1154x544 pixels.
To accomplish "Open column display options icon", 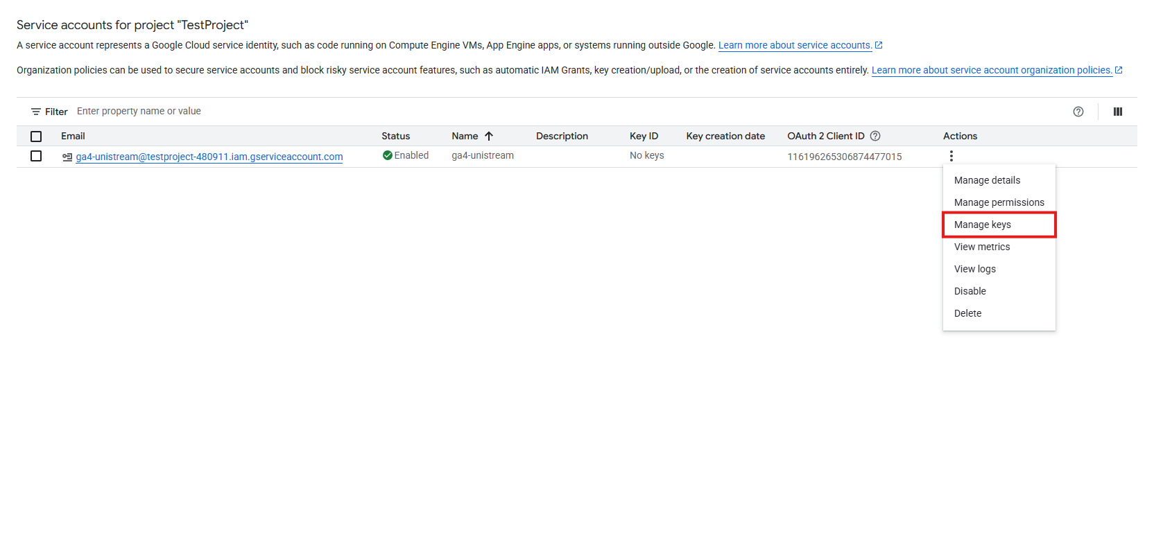I will 1117,112.
